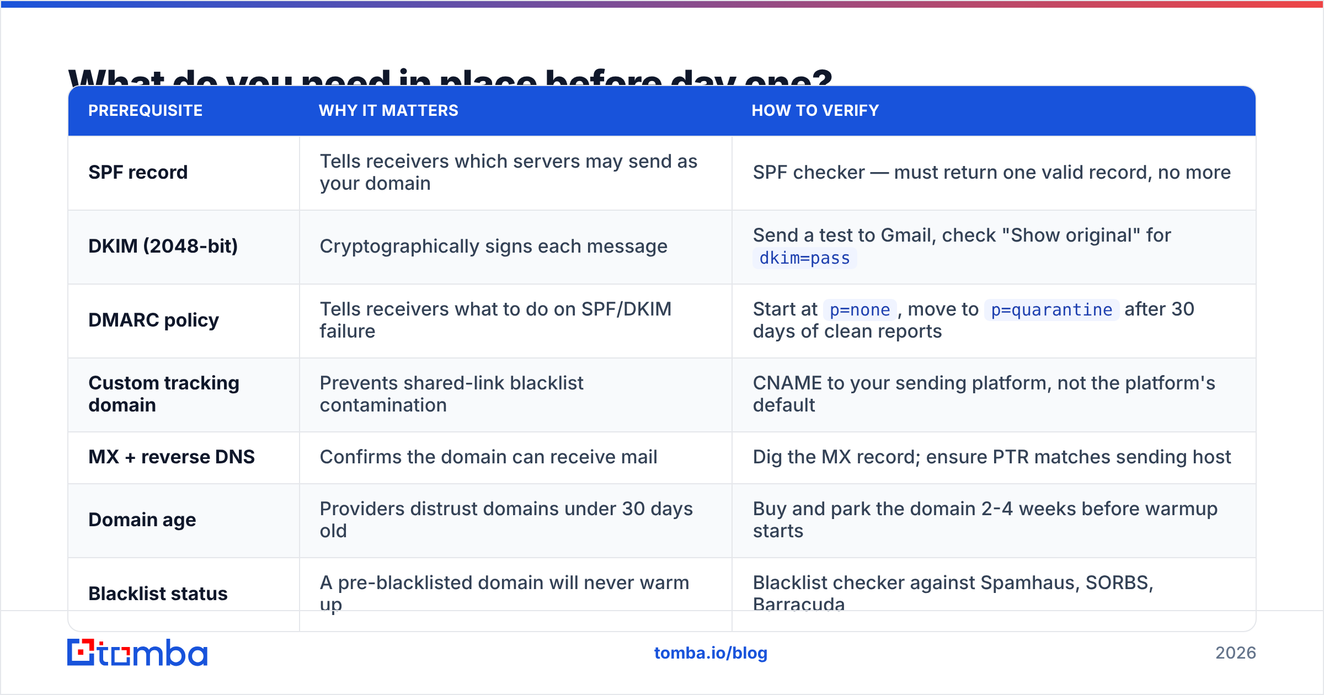Screen dimensions: 1324x695
Task: Select the Blacklist status row label
Action: pos(158,594)
